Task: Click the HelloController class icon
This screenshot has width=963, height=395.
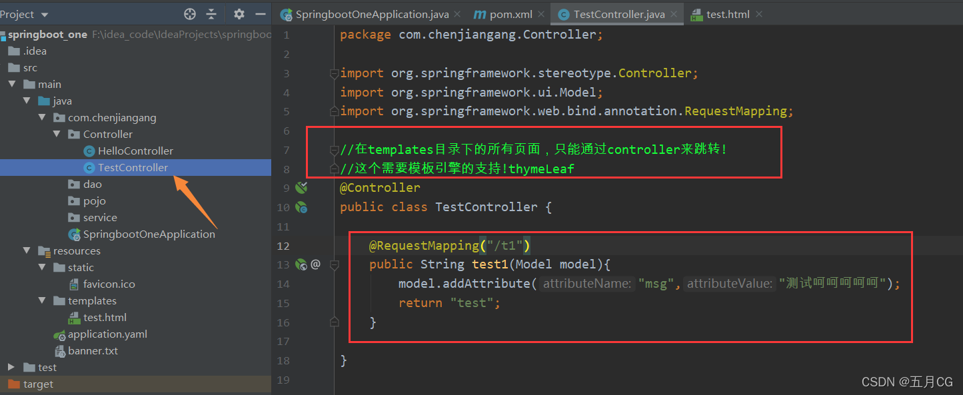Action: coord(89,151)
